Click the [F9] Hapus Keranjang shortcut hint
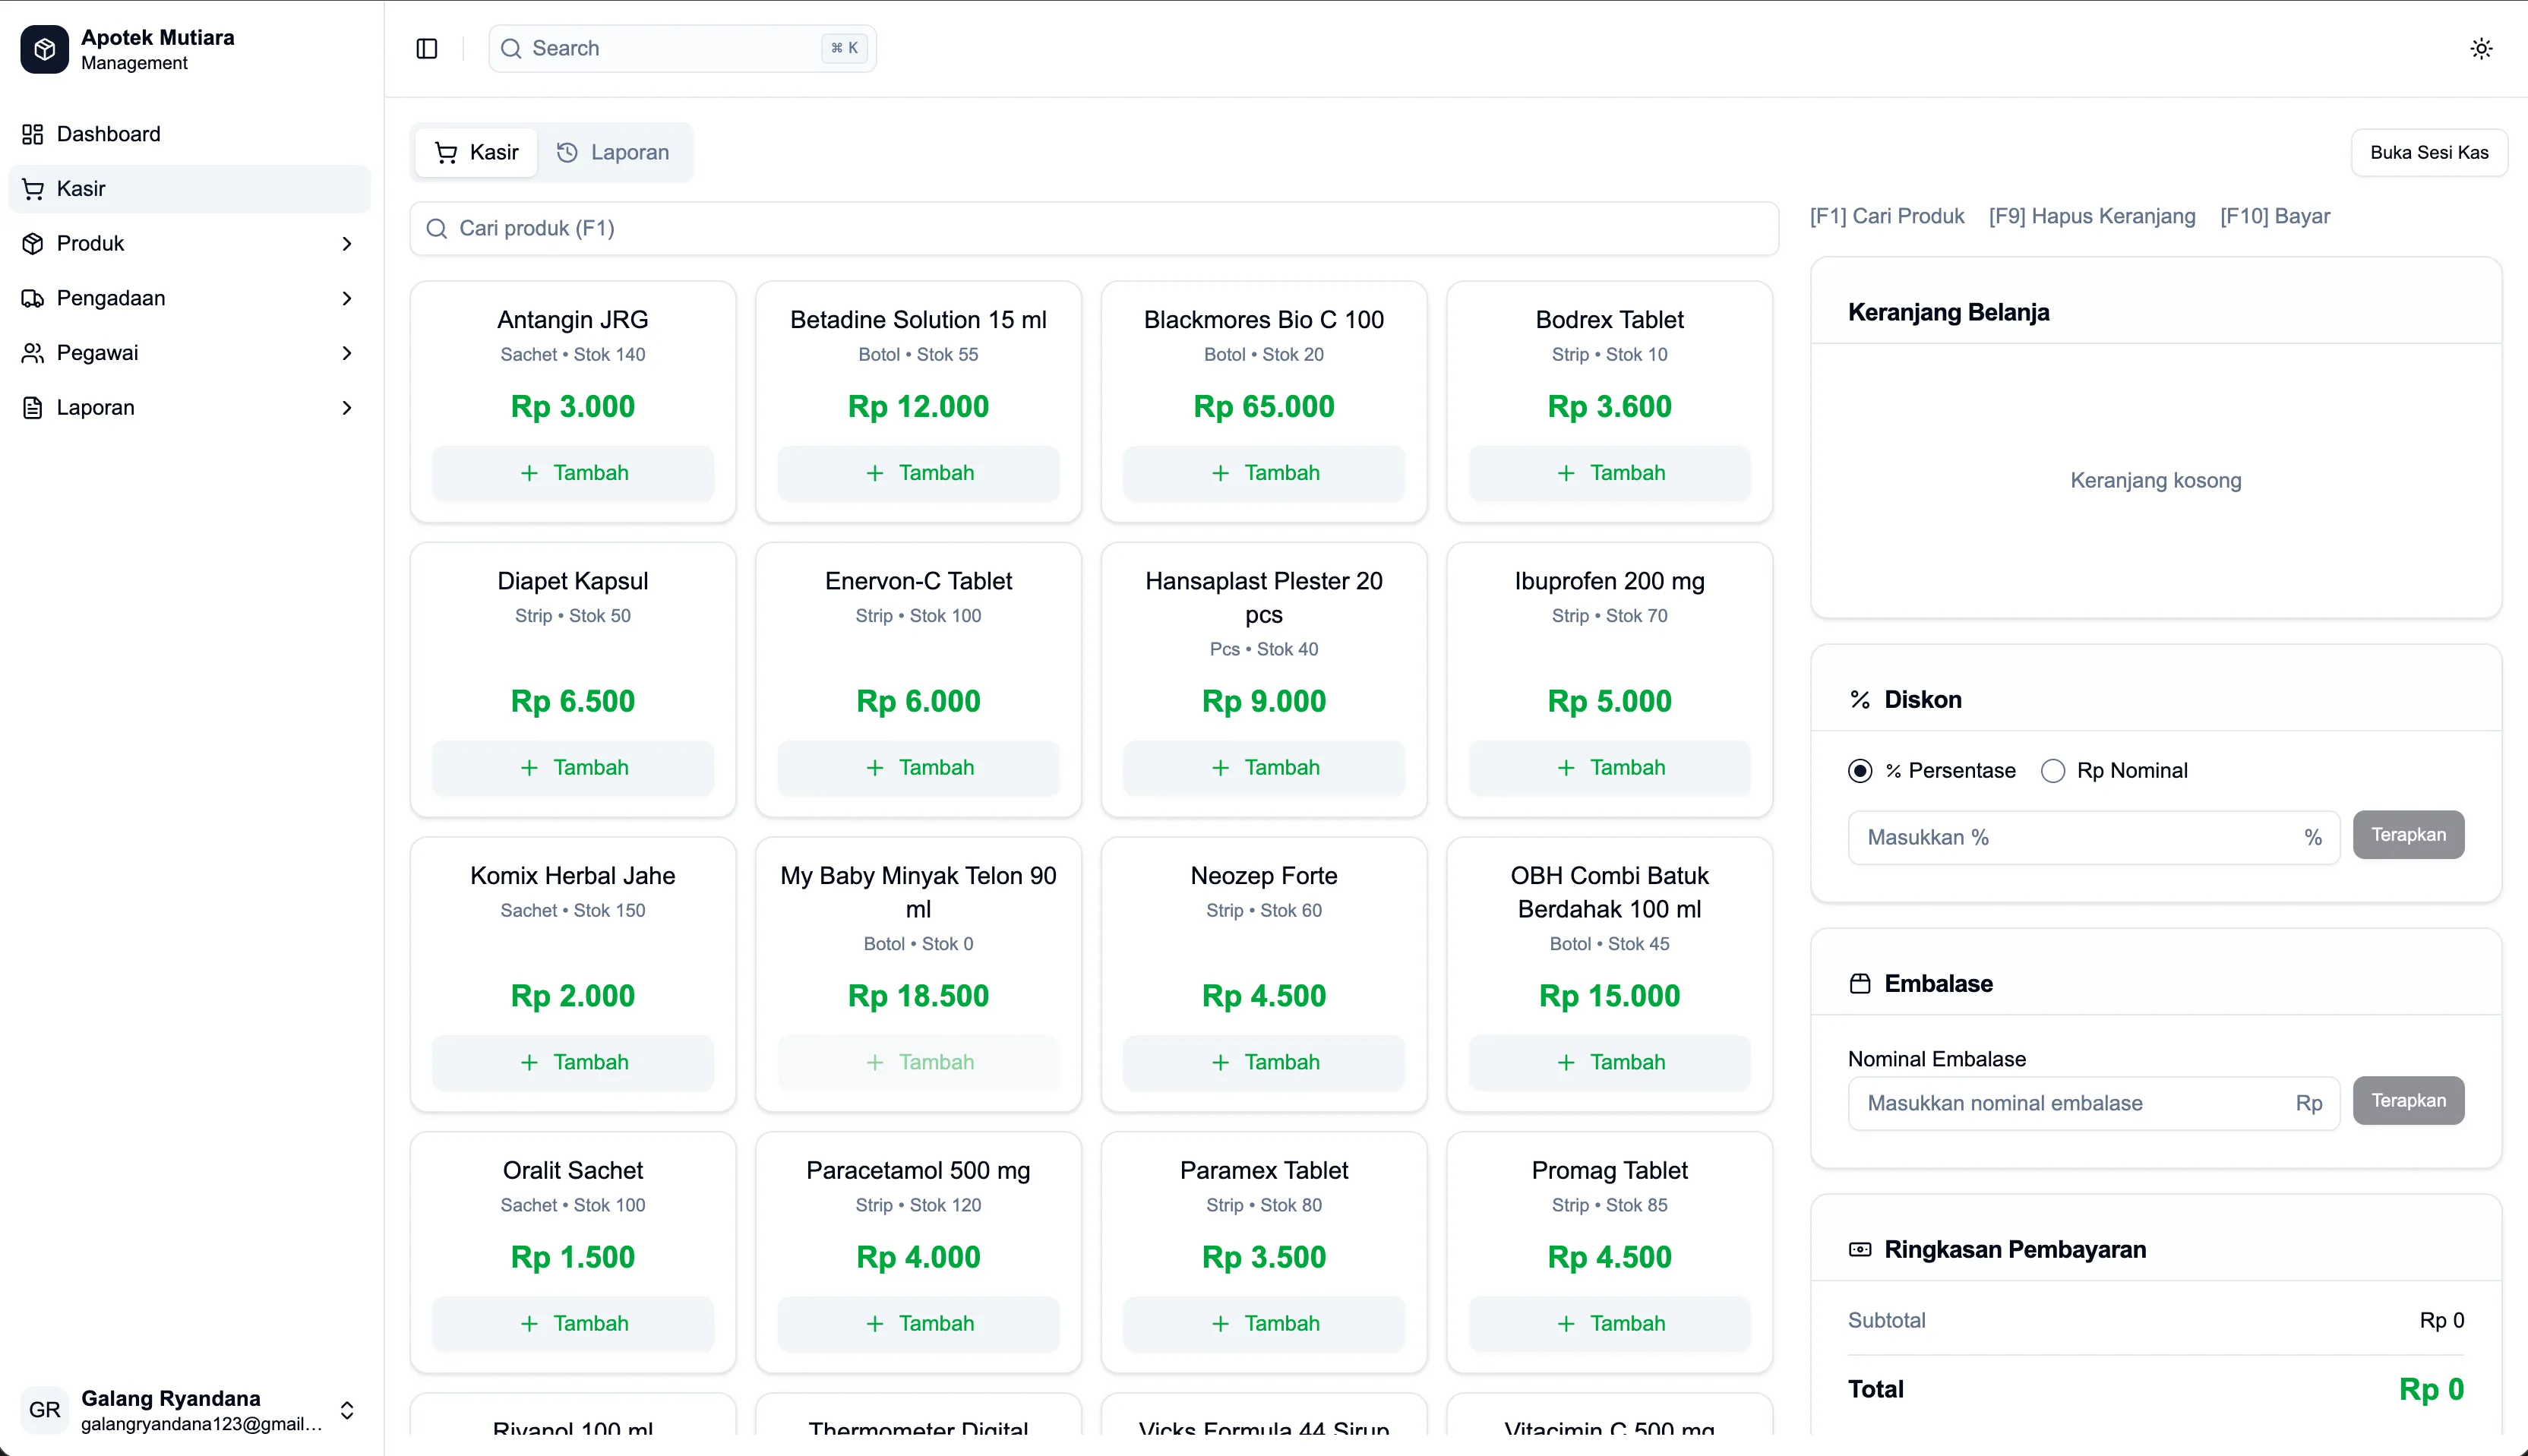2528x1456 pixels. click(x=2092, y=217)
